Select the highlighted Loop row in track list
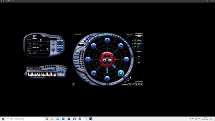The width and height of the screenshot is (215, 121). [138, 43]
